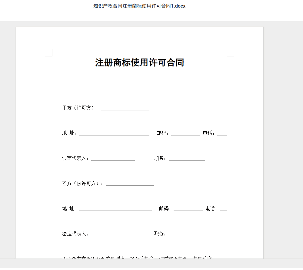Click the 电话 label in the 乙方 section
The height and width of the screenshot is (270, 303).
point(211,208)
